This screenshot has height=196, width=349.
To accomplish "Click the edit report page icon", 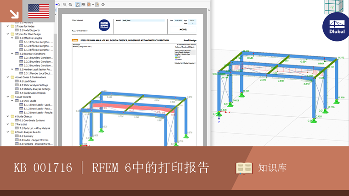I will pyautogui.click(x=97, y=5).
